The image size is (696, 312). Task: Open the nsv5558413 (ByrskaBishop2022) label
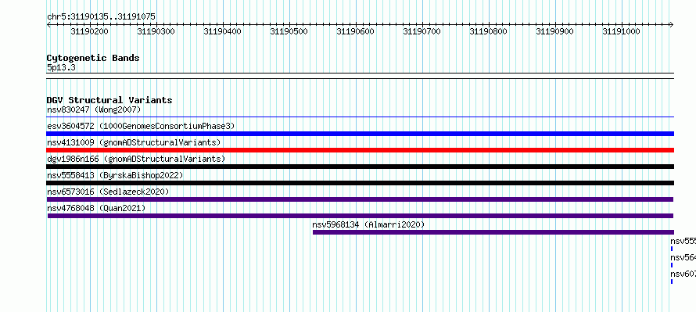click(x=115, y=175)
